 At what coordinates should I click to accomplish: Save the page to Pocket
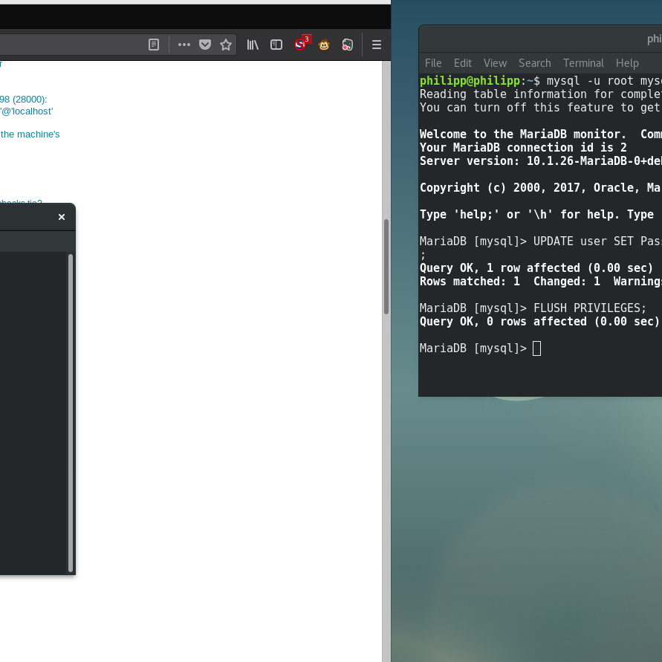tap(205, 45)
